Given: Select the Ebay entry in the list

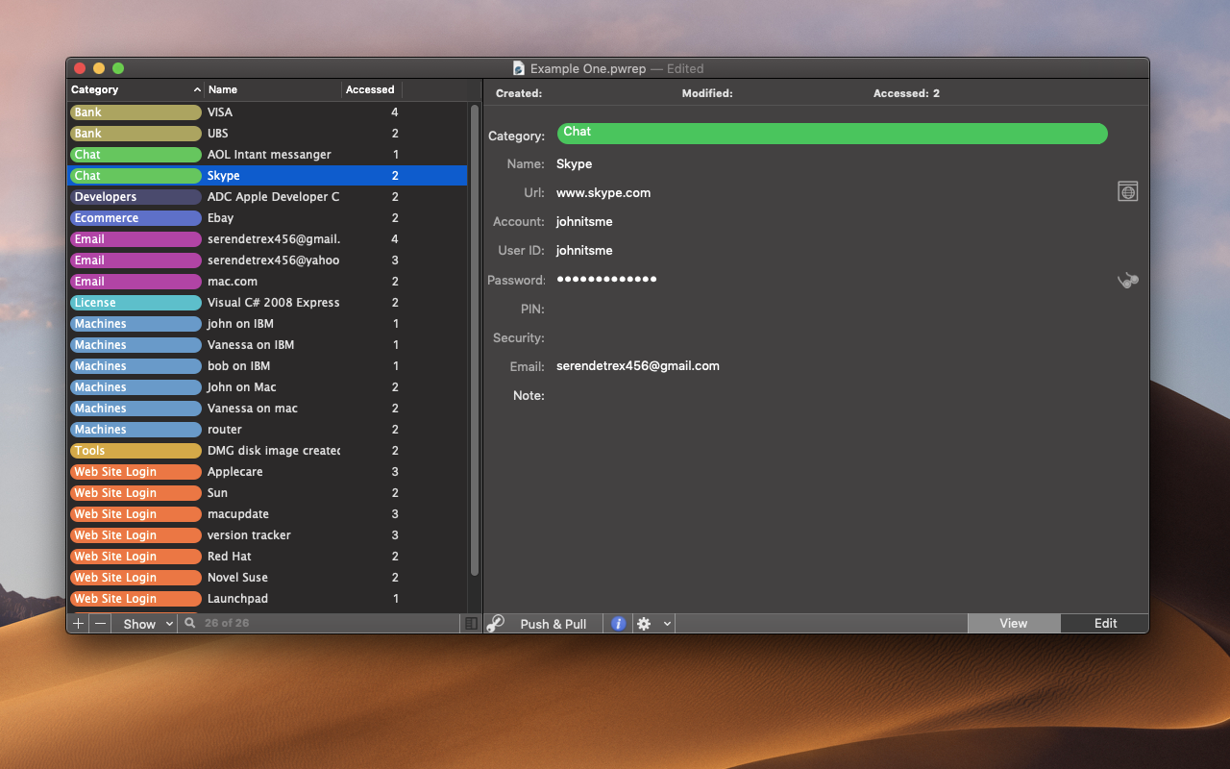Looking at the screenshot, I should (x=220, y=218).
